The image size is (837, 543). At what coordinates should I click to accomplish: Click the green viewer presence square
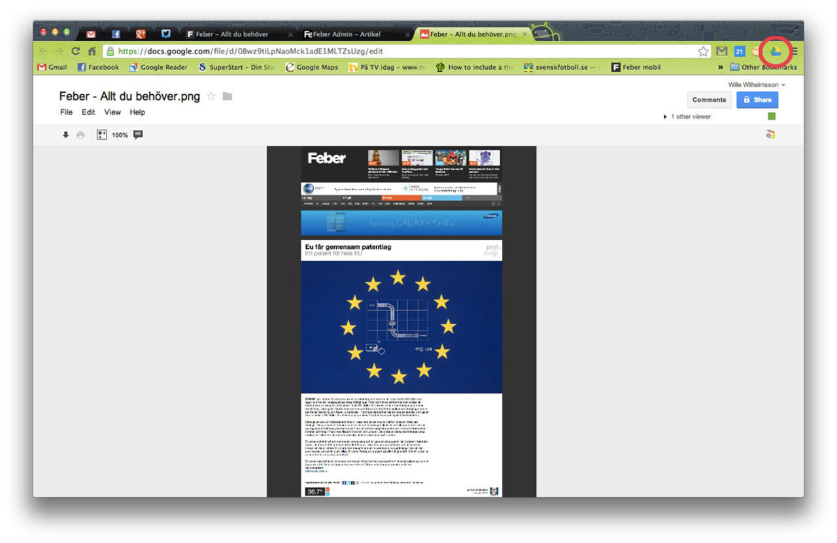[x=771, y=116]
